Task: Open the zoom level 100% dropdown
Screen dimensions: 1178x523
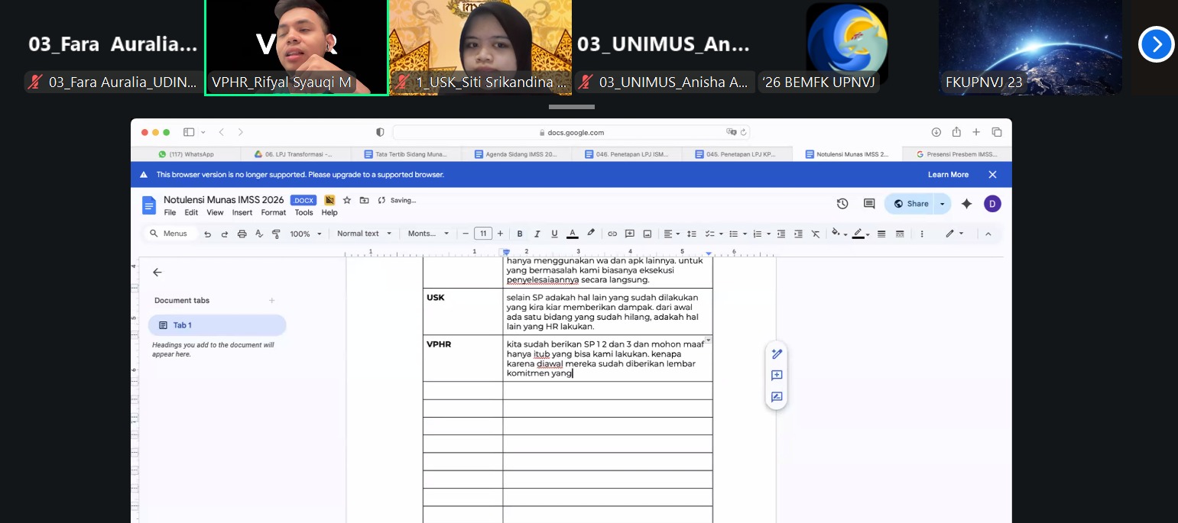Action: pos(306,234)
